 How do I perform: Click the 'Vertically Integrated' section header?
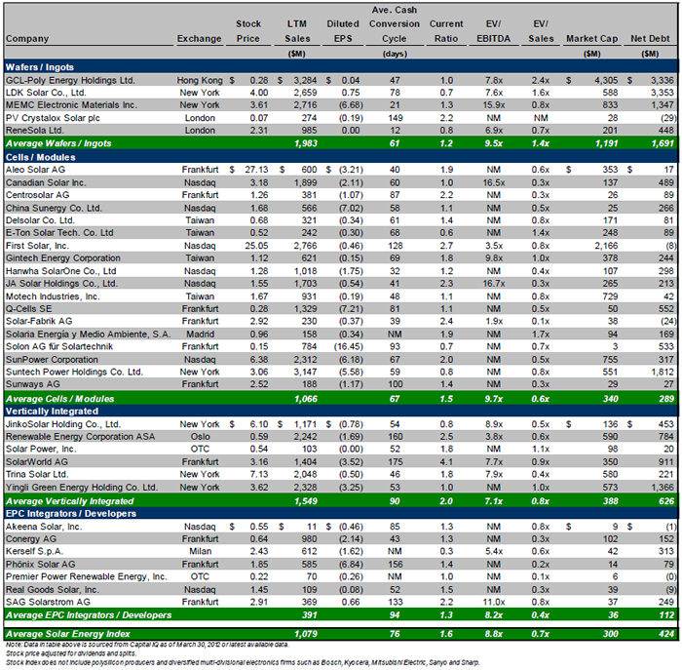[x=52, y=412]
